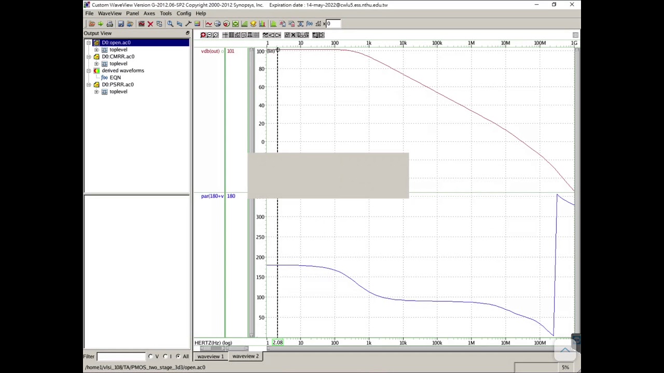This screenshot has width=664, height=373.
Task: Select the D0:CMRR.ac0 tree item
Action: [118, 56]
